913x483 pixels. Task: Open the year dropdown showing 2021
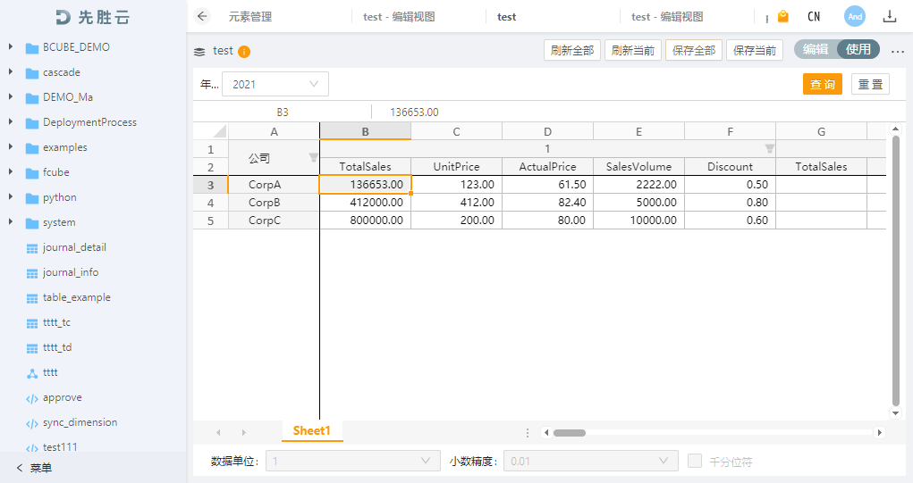pyautogui.click(x=275, y=84)
